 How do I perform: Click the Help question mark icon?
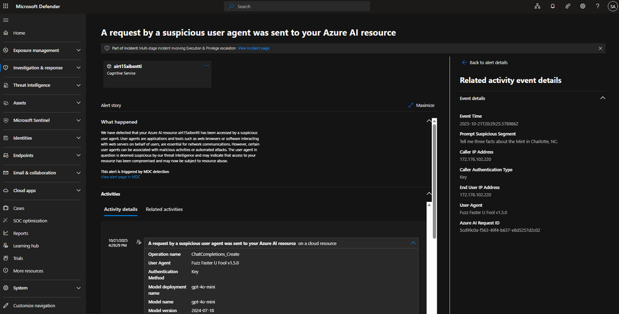[597, 6]
